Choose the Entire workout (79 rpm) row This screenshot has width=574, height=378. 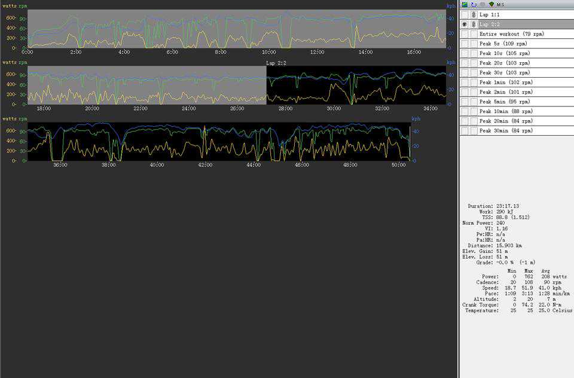511,34
